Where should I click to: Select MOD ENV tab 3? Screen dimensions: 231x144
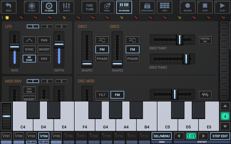point(61,81)
